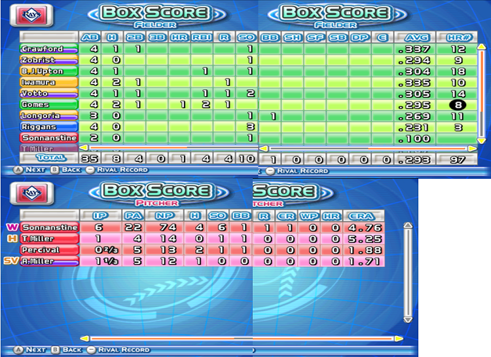Select the B.J.Upton player row name
The width and height of the screenshot is (491, 357).
coord(49,71)
